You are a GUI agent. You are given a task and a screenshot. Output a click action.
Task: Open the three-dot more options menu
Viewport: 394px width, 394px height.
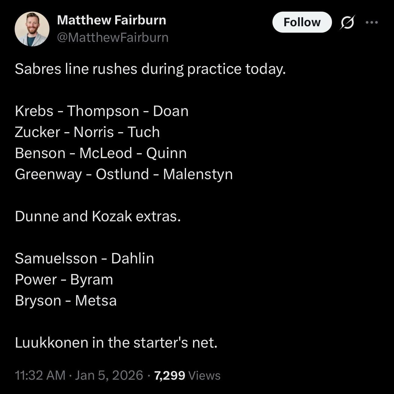point(372,22)
